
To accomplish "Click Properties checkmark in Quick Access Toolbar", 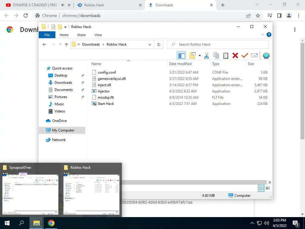I will click(x=53, y=27).
